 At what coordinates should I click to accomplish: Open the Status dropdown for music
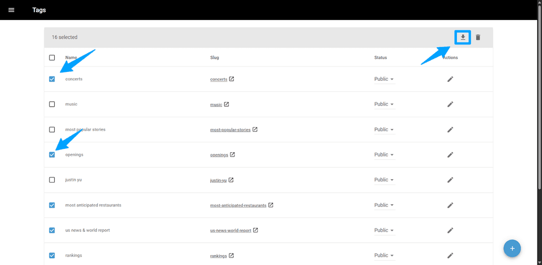coord(384,104)
